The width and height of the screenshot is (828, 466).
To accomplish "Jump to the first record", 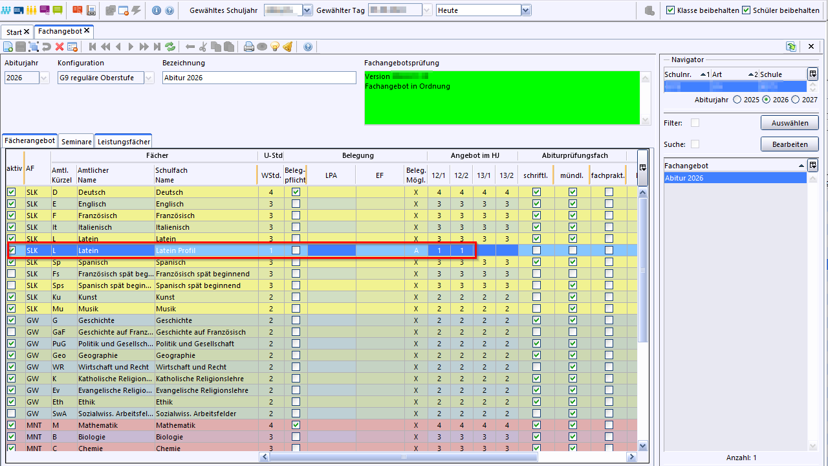I will coord(93,47).
